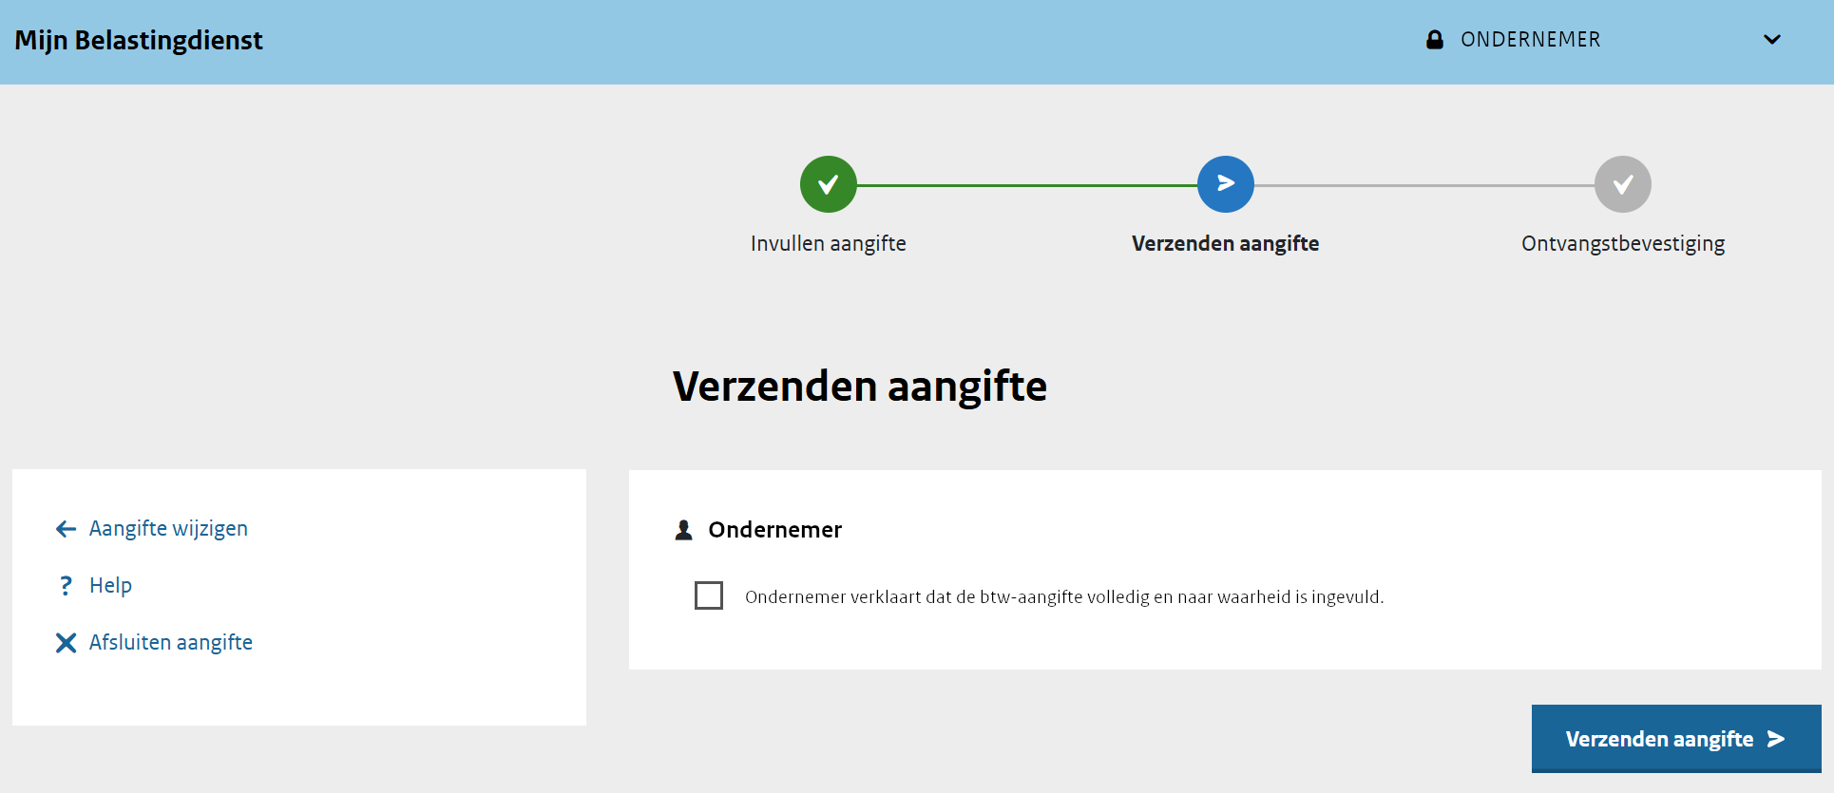The width and height of the screenshot is (1834, 793).
Task: Click the Afsluiten aangifte link
Action: click(x=171, y=642)
